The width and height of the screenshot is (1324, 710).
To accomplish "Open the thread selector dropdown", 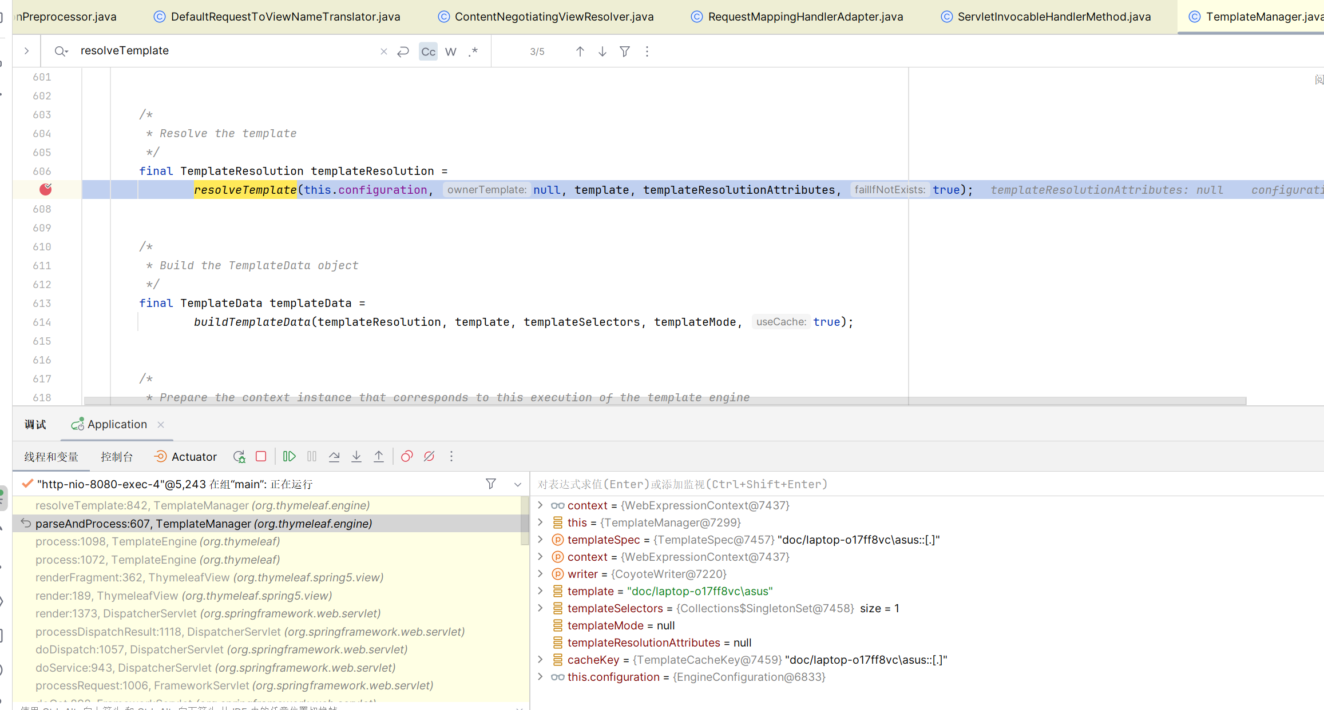I will click(x=518, y=484).
